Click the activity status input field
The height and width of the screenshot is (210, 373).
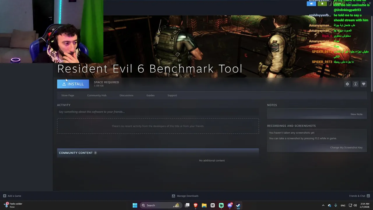(x=158, y=112)
